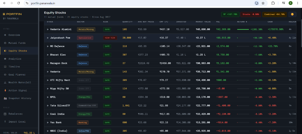
Task: Click the return bar for MO Defence
Action: click(243, 46)
